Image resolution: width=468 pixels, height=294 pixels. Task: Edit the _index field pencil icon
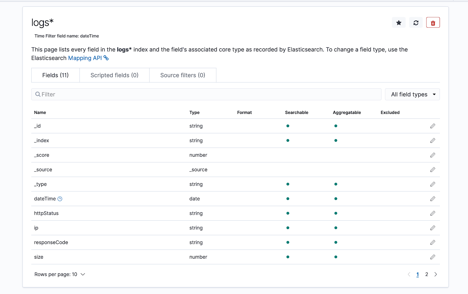pyautogui.click(x=433, y=141)
